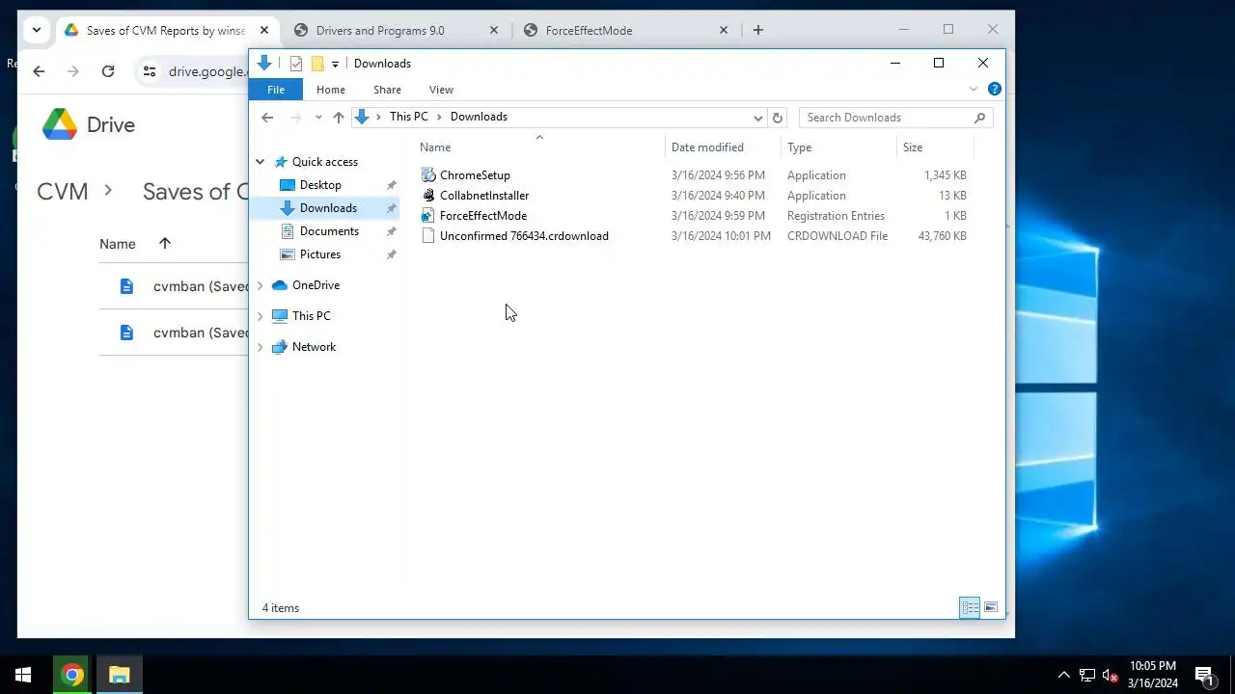This screenshot has height=694, width=1235.
Task: Open Explorer Help question mark icon
Action: 995,90
